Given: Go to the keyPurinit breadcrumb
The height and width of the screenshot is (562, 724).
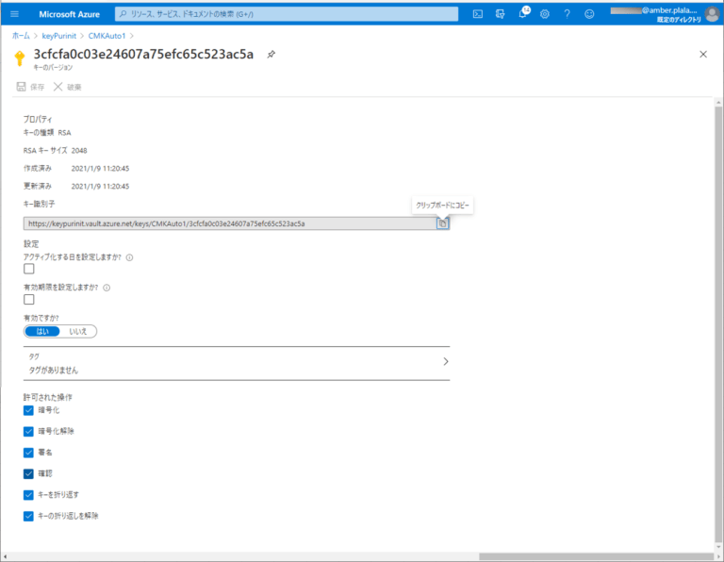Looking at the screenshot, I should [x=59, y=36].
